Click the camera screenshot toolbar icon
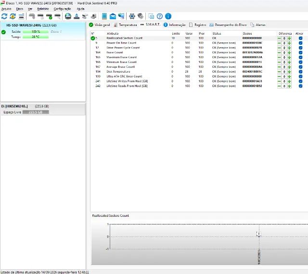Viewport: 308px width, 274px height. click(151, 16)
